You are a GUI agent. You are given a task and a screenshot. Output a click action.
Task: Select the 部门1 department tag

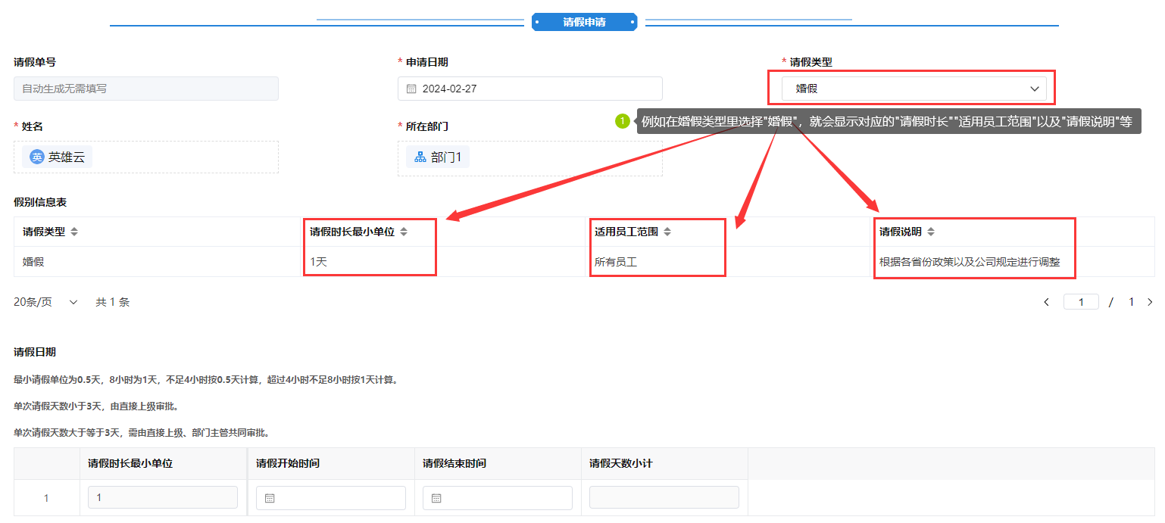[438, 157]
